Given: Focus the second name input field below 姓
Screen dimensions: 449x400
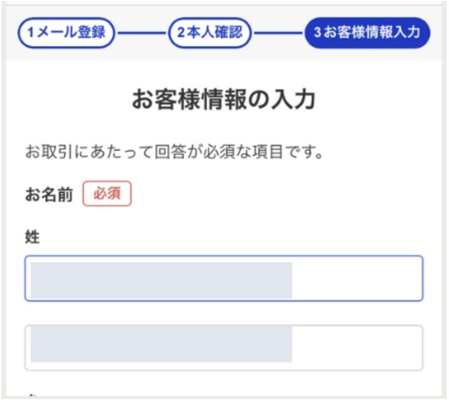Looking at the screenshot, I should [223, 348].
